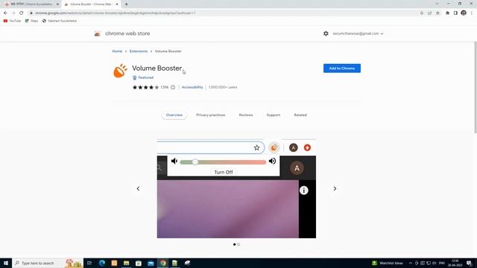The height and width of the screenshot is (268, 477).
Task: Open the web store settings gear
Action: [x=326, y=33]
